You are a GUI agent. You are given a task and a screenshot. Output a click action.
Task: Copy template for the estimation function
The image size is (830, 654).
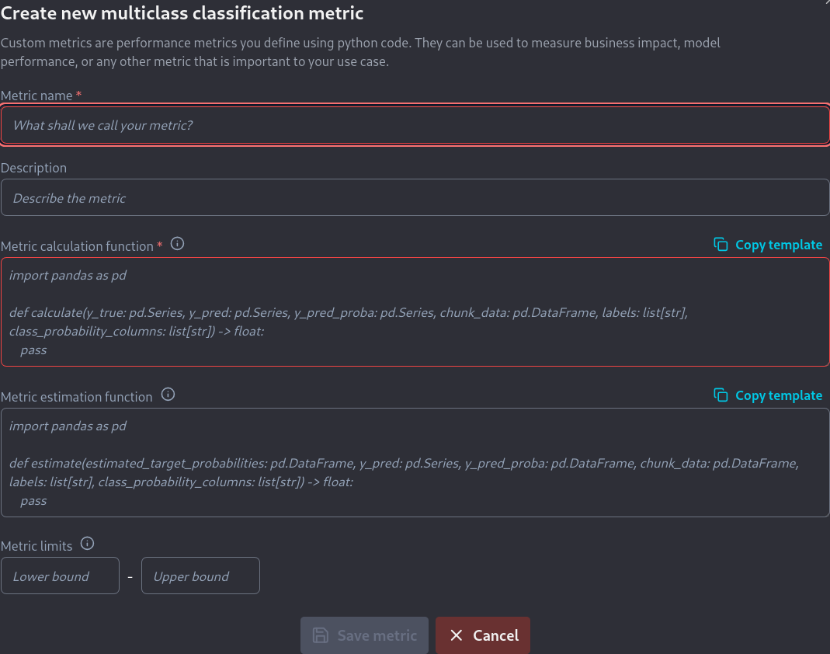[768, 395]
